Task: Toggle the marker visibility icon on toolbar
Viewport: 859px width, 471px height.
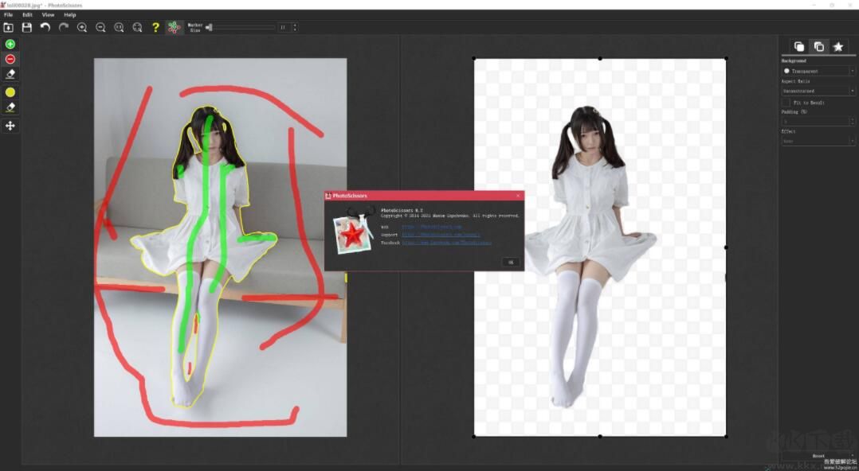Action: pos(174,26)
